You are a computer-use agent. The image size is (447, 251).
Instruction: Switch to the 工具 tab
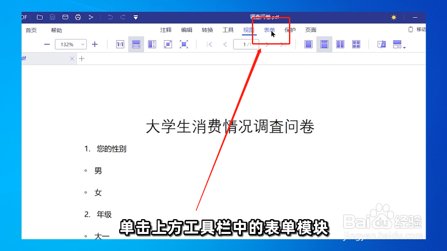click(228, 30)
